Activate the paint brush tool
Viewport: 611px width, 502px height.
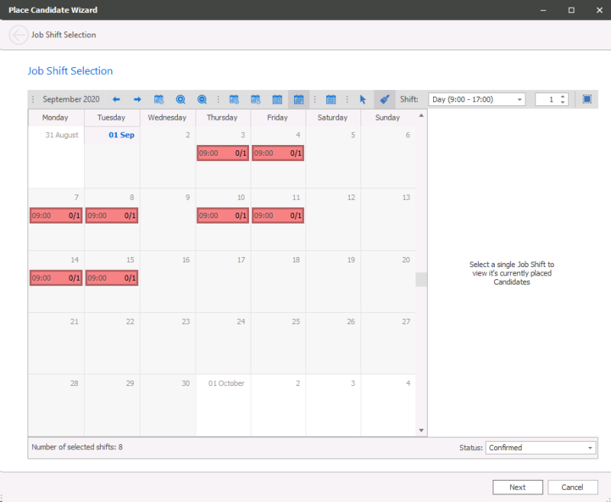tap(385, 99)
